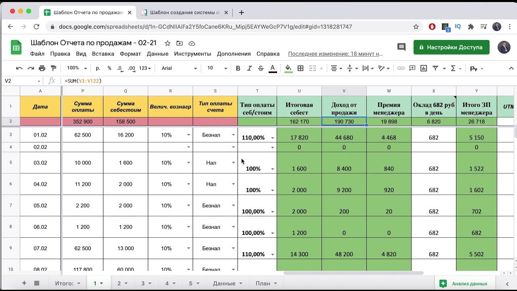Click the Insert chart icon
This screenshot has height=291, width=517.
pos(424,68)
